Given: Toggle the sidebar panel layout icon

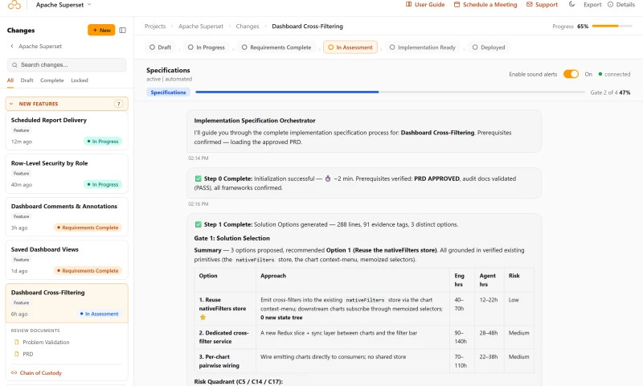Looking at the screenshot, I should point(123,30).
